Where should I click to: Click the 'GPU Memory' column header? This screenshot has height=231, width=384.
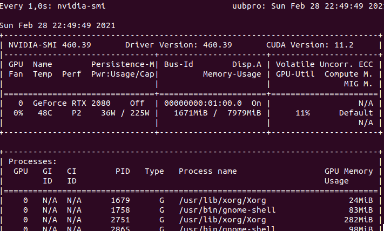[x=349, y=172]
